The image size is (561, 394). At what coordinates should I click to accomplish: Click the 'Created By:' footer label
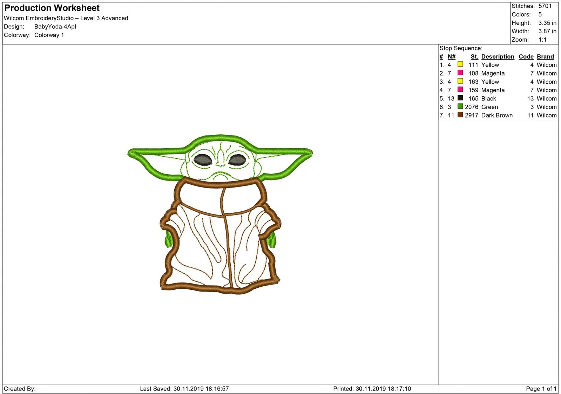tap(20, 389)
